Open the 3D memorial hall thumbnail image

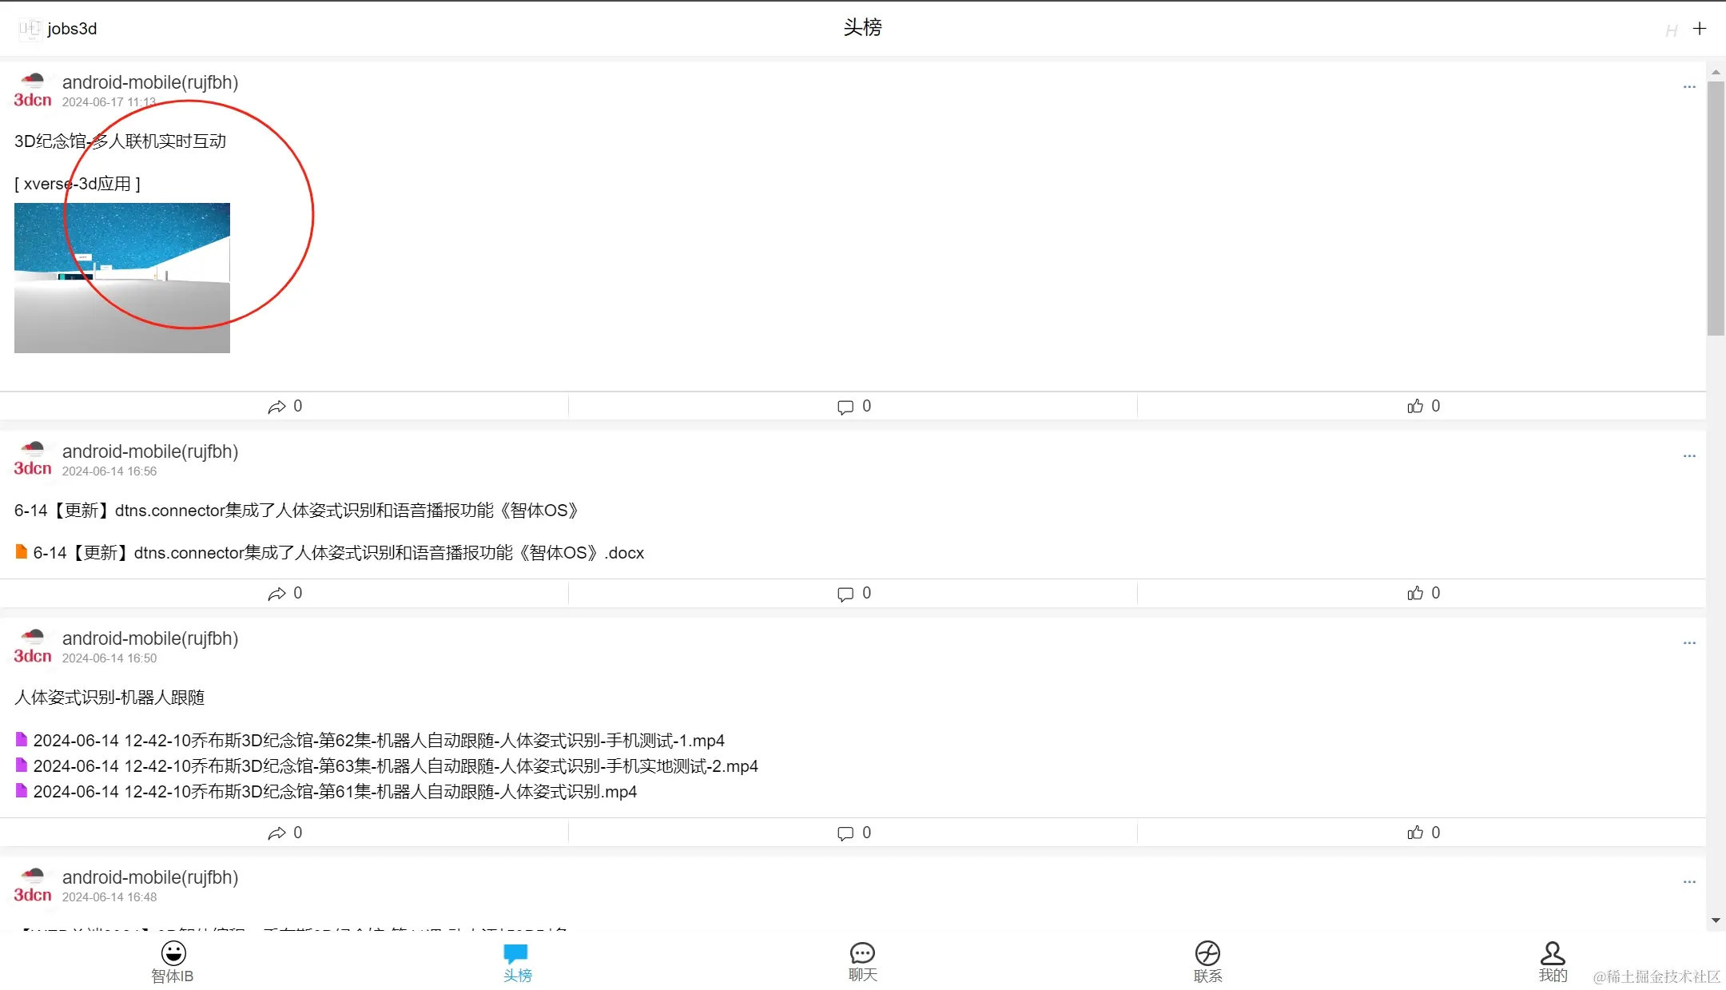tap(122, 277)
